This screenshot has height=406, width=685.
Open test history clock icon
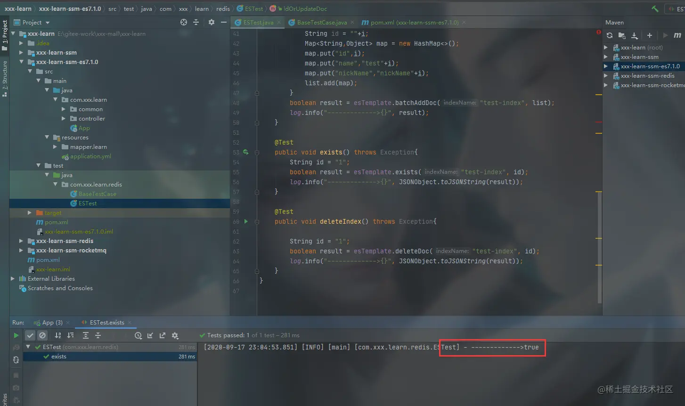coord(138,335)
